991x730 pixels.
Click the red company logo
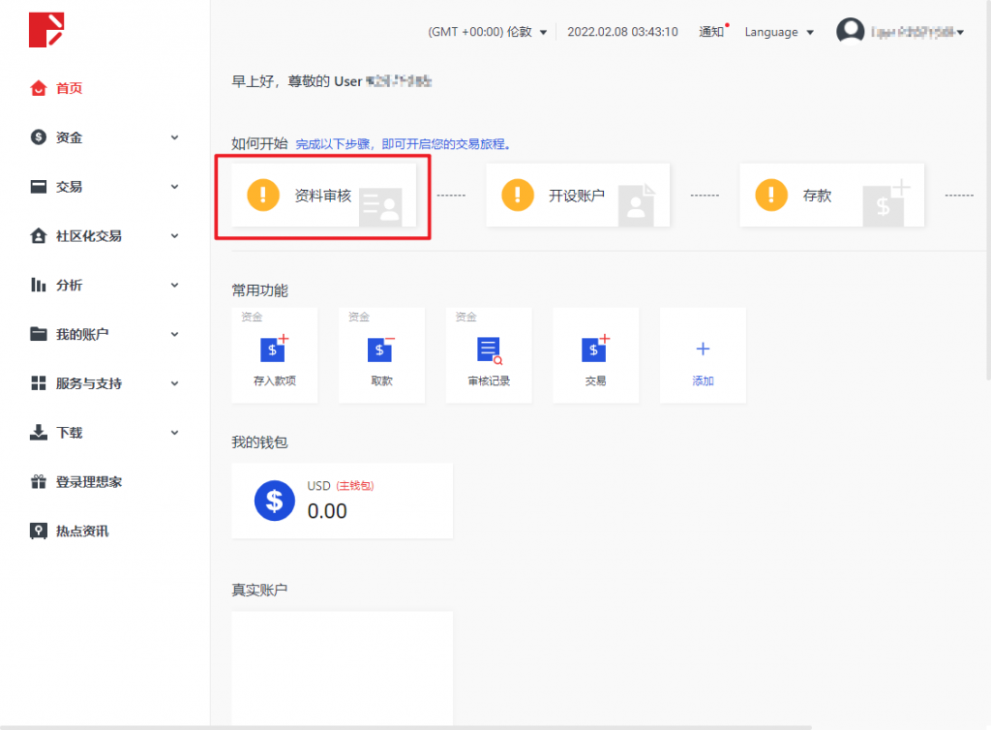point(45,30)
